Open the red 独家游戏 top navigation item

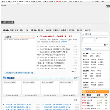click(58, 2)
